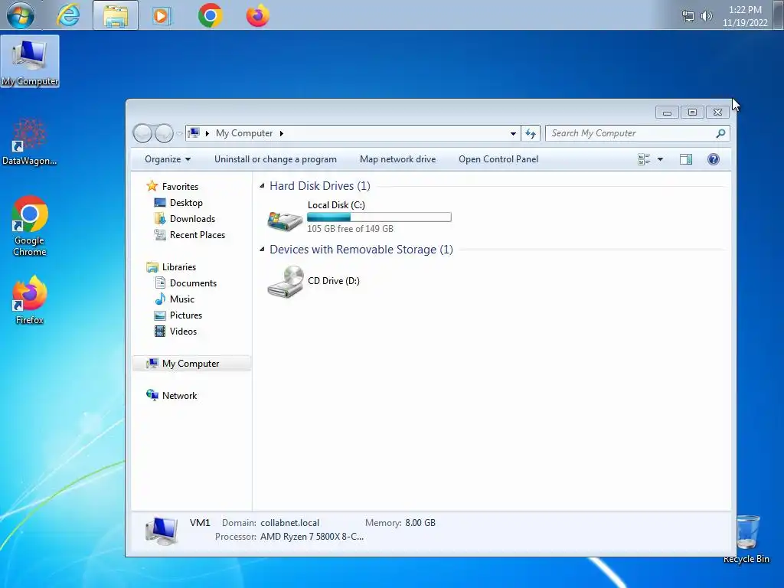Select the CD Drive (D:) icon
784x588 pixels.
(285, 282)
